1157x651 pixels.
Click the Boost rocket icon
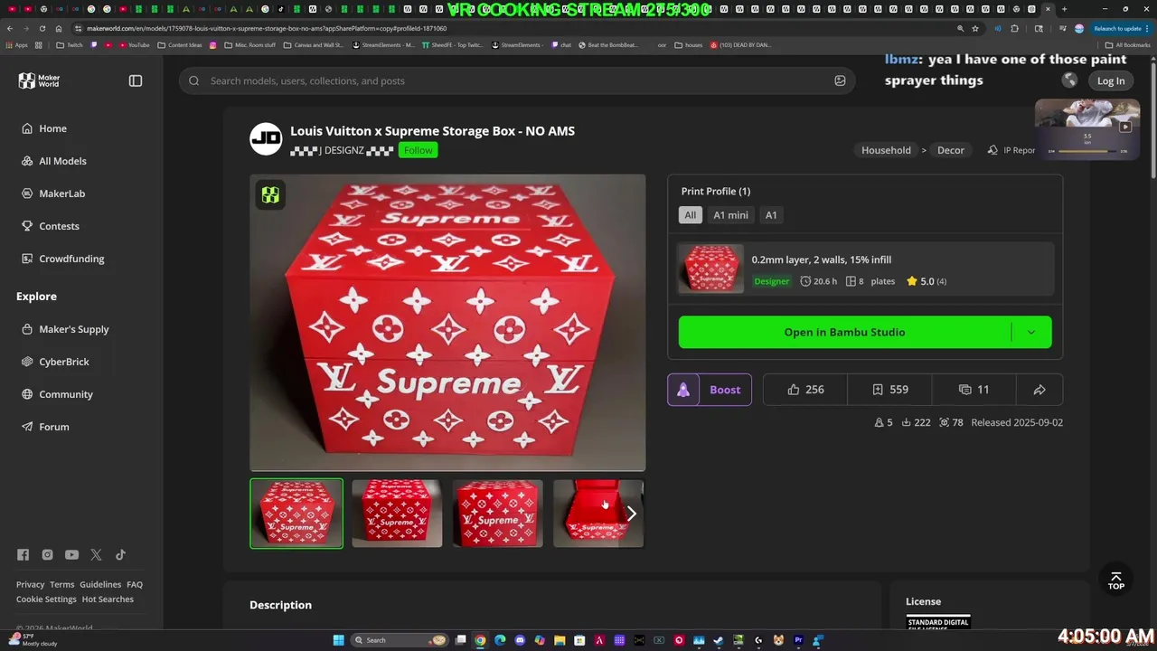tap(683, 390)
